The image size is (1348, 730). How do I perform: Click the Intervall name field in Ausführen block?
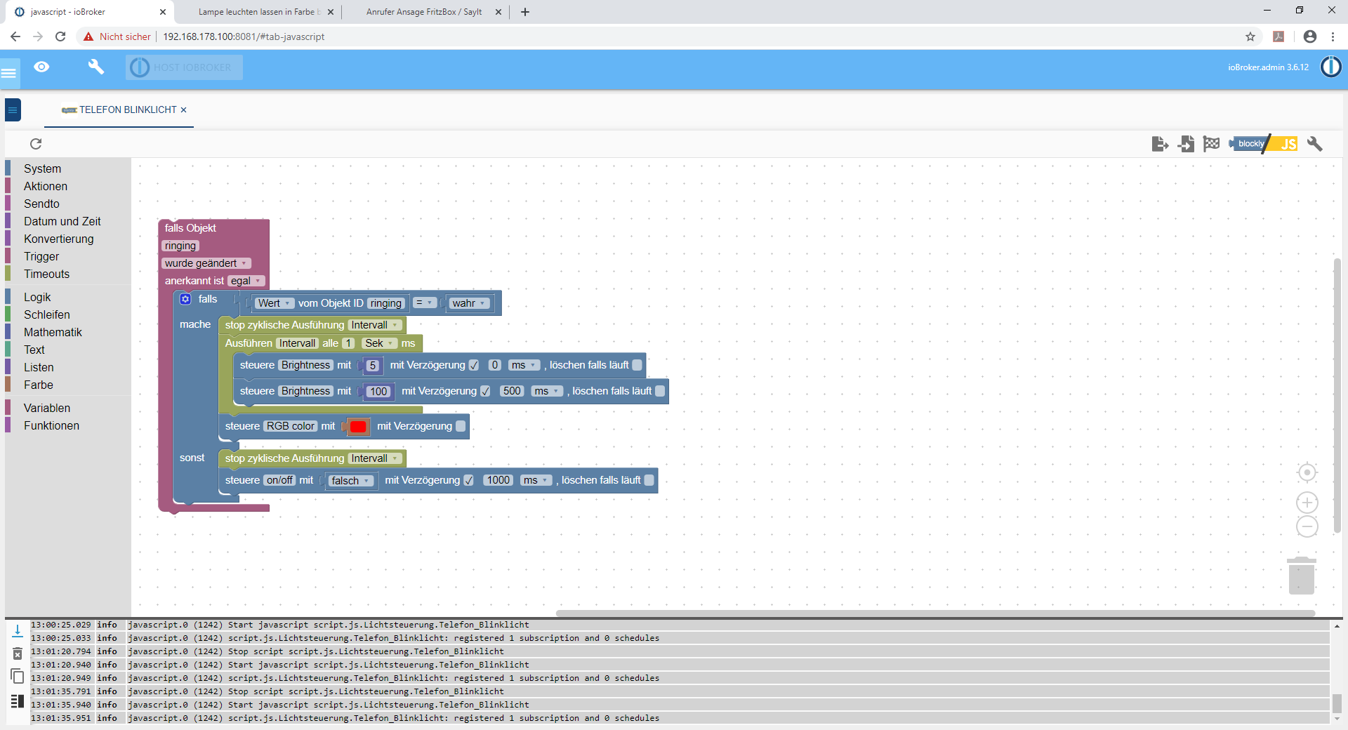point(298,343)
